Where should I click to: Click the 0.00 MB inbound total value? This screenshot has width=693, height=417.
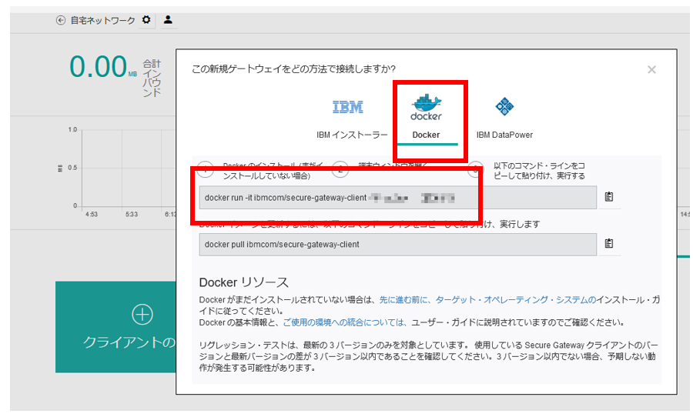[x=103, y=67]
